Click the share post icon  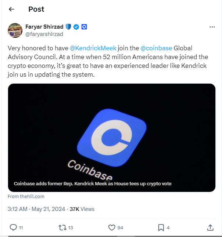[x=210, y=227]
